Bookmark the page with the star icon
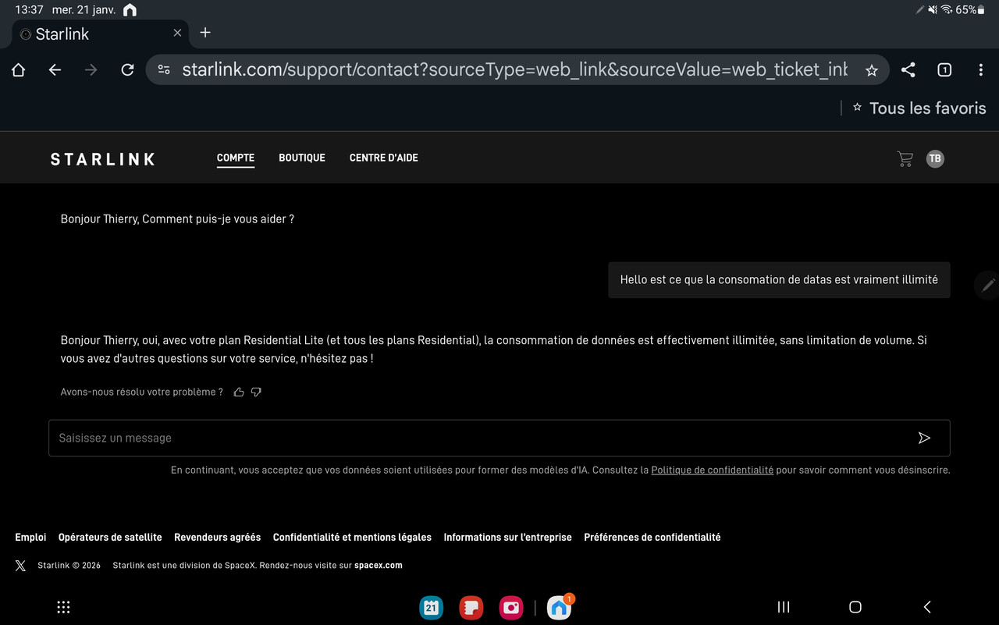 871,69
